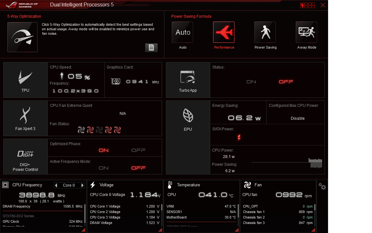Click the Fan monitor icon
This screenshot has width=372, height=233.
[x=247, y=185]
